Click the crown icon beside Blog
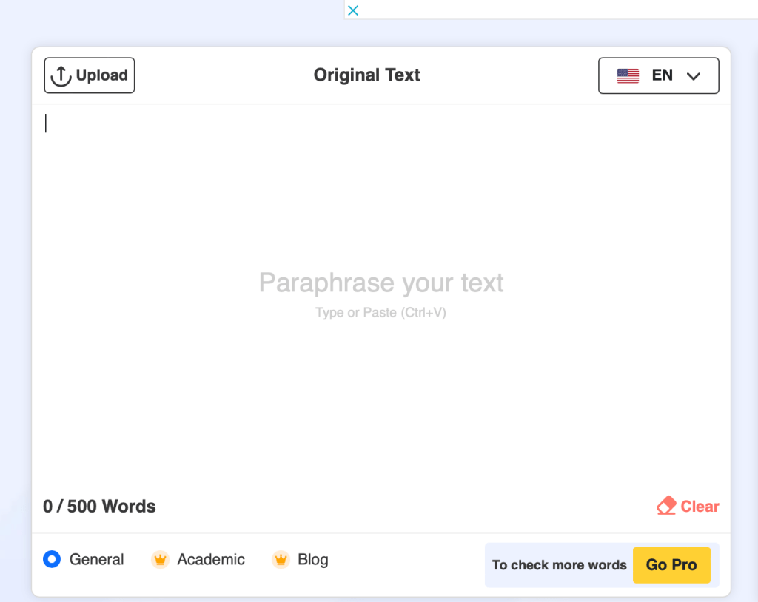The image size is (758, 602). click(x=281, y=560)
